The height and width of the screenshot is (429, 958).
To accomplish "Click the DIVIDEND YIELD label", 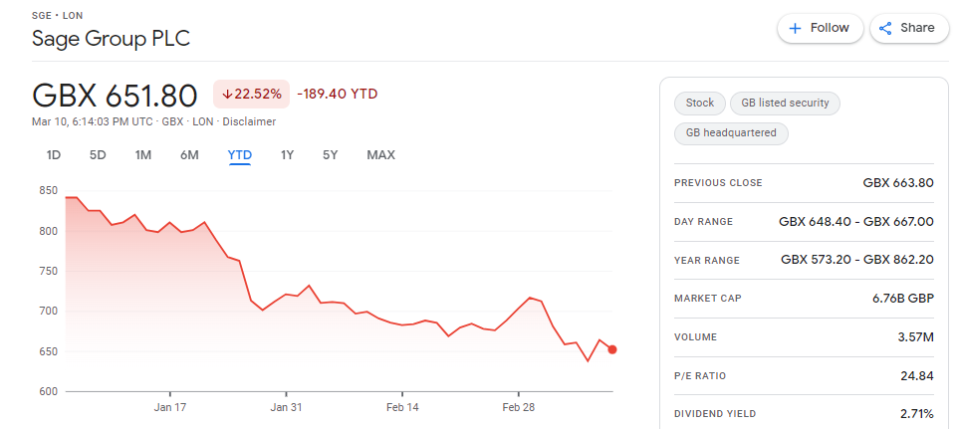I will click(715, 414).
